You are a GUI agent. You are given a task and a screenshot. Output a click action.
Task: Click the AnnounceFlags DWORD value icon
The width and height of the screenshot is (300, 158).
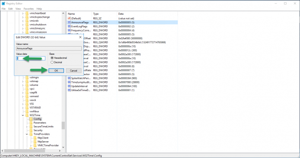tap(69, 22)
